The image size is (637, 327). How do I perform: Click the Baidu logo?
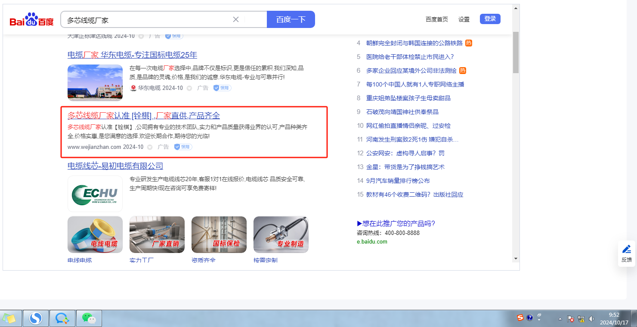pyautogui.click(x=31, y=20)
